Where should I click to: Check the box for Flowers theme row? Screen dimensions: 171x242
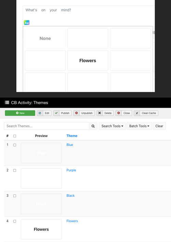[x=15, y=221]
